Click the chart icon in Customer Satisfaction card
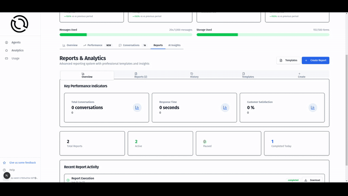 pos(313,108)
